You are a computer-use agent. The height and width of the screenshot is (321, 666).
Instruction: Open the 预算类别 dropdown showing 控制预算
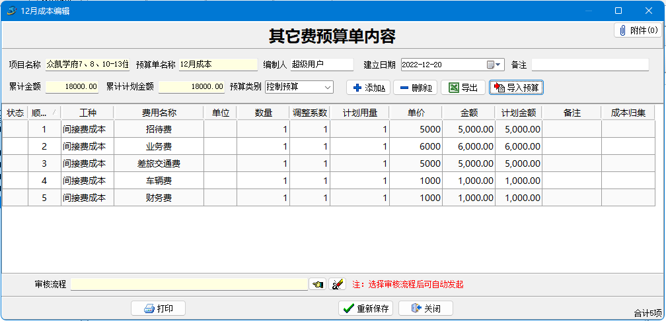327,87
